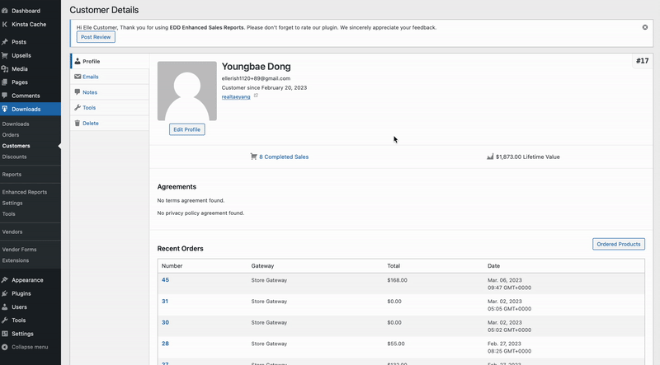Click the Delete trash can icon
The height and width of the screenshot is (365, 660).
tap(78, 124)
